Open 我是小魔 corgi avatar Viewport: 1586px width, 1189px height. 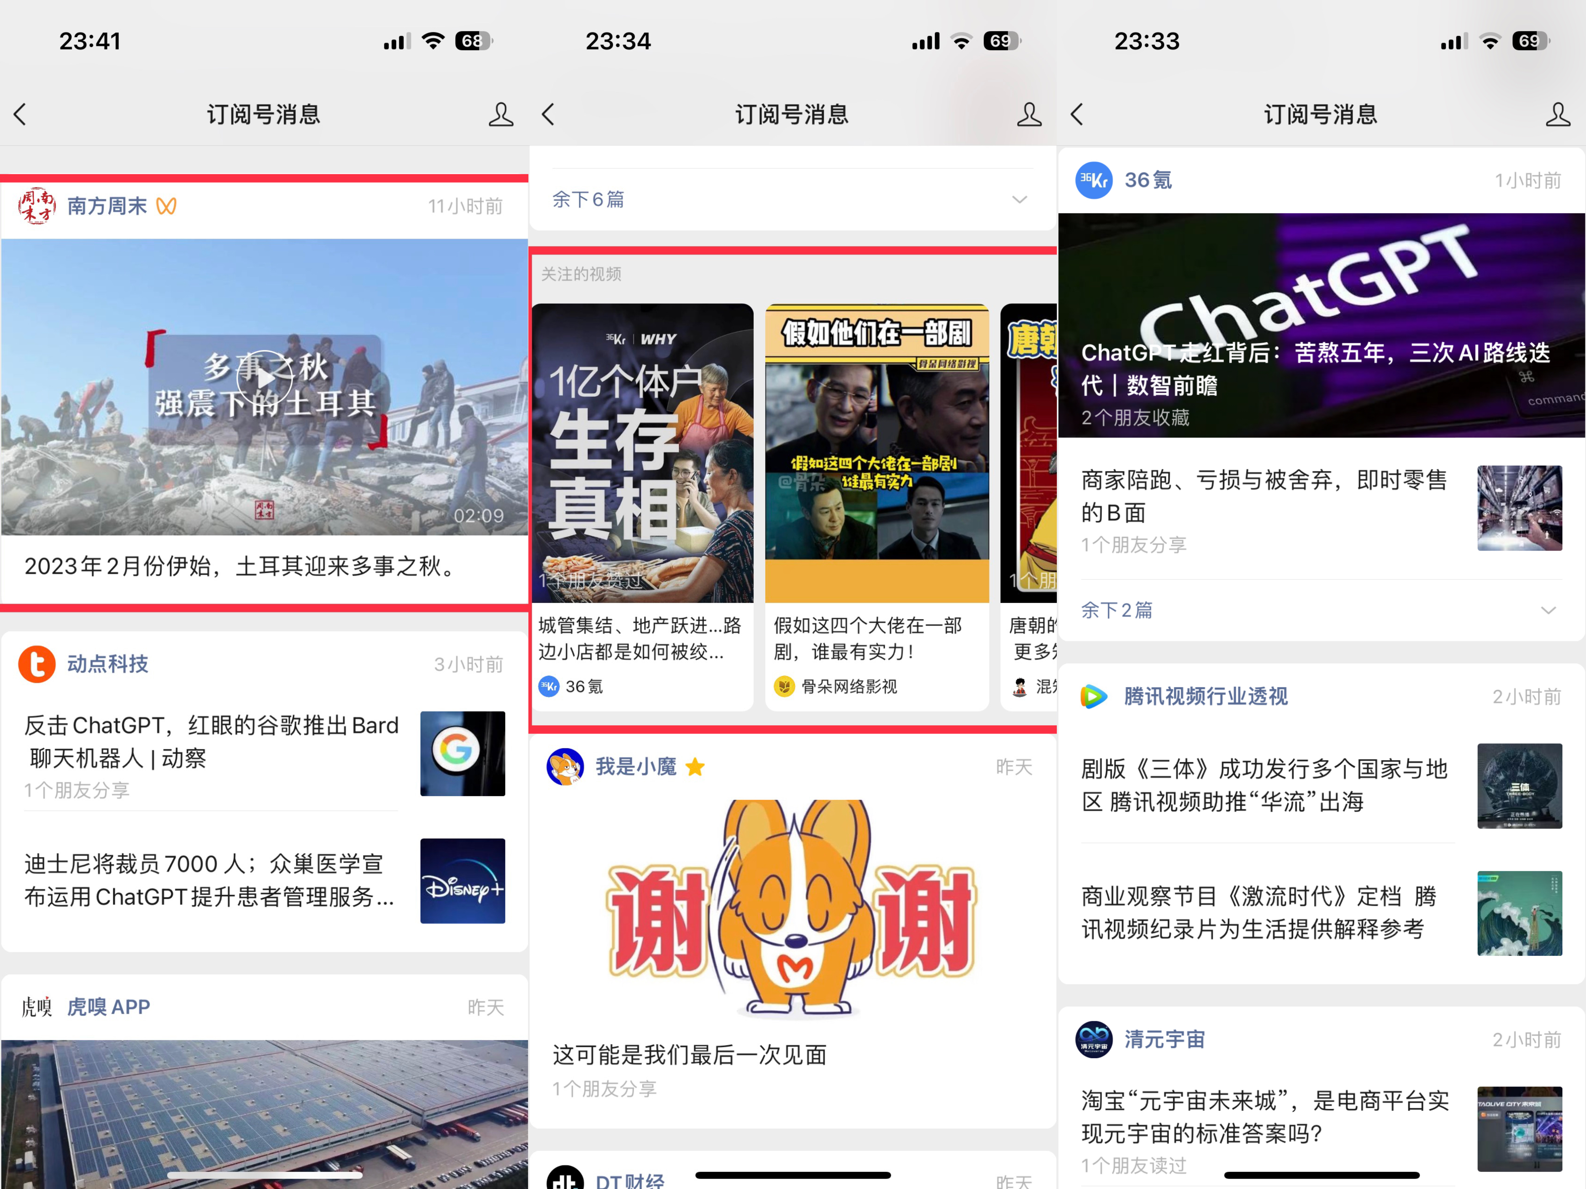coord(565,767)
